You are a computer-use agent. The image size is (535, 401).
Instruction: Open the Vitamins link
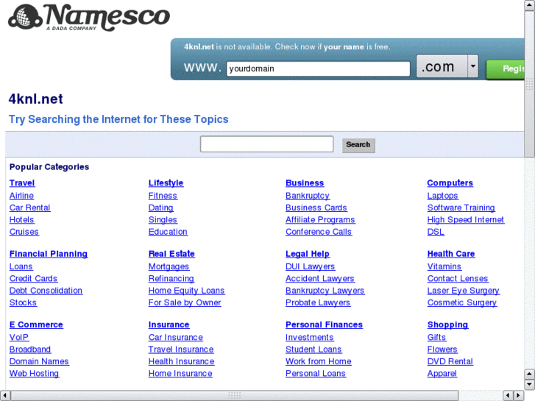pos(444,266)
